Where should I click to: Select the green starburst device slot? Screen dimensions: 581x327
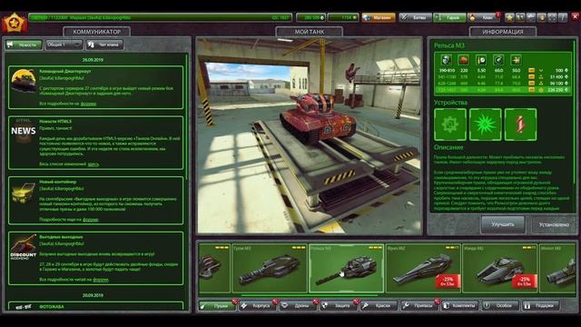[x=486, y=124]
